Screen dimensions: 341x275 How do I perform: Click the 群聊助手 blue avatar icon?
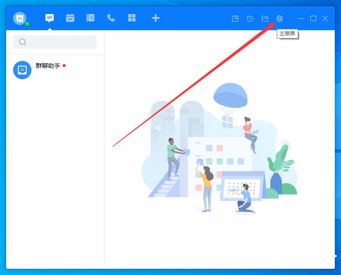(22, 70)
